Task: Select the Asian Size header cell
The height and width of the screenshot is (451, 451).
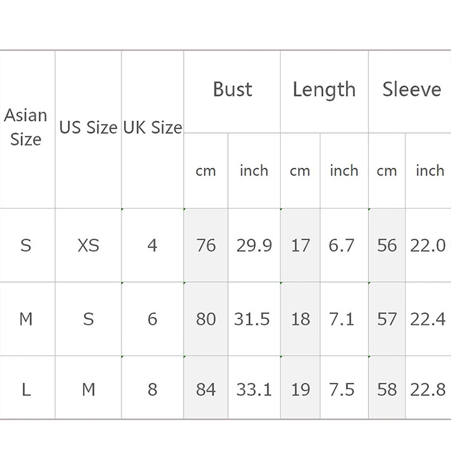Action: pos(27,130)
